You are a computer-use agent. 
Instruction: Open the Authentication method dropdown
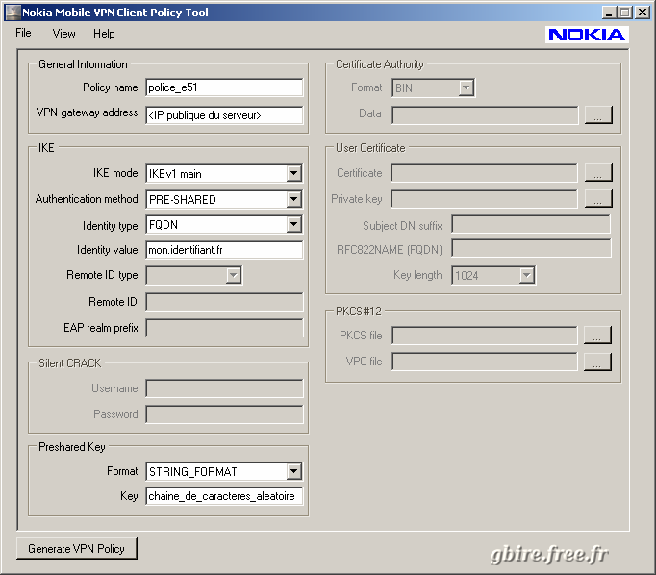[294, 199]
